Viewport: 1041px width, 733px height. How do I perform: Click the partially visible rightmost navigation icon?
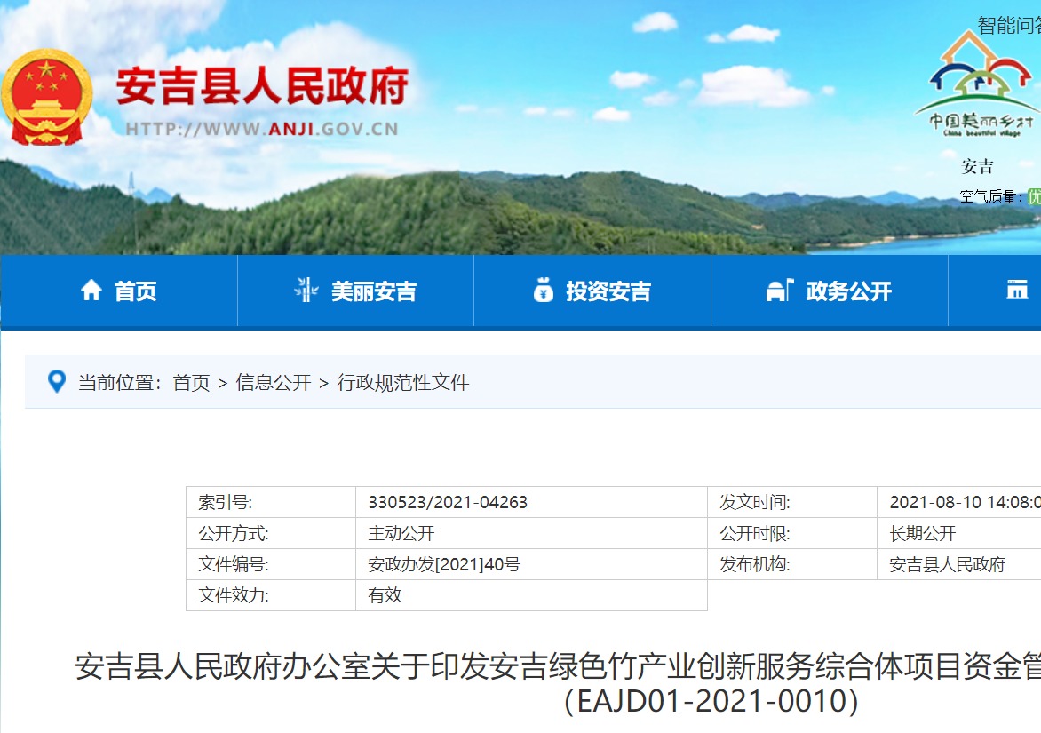click(1017, 290)
